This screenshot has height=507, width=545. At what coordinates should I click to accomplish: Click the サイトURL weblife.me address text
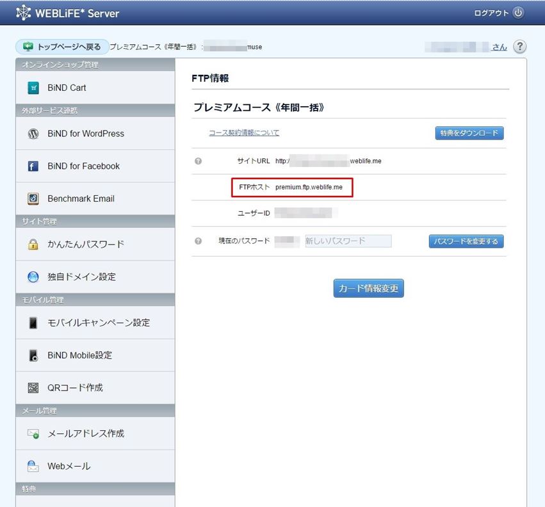328,161
